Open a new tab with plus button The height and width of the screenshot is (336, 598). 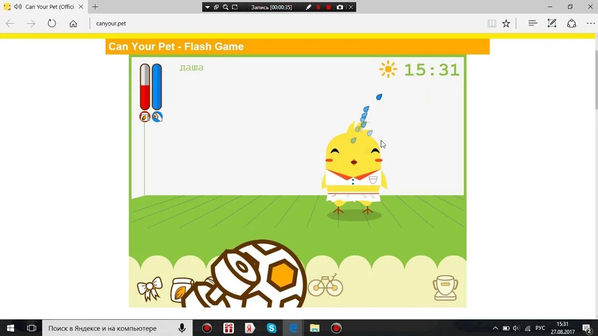click(x=95, y=7)
